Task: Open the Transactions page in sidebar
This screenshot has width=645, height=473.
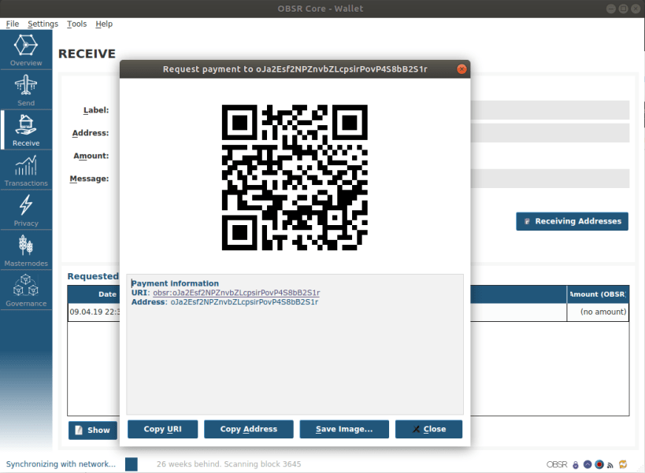Action: pos(26,170)
